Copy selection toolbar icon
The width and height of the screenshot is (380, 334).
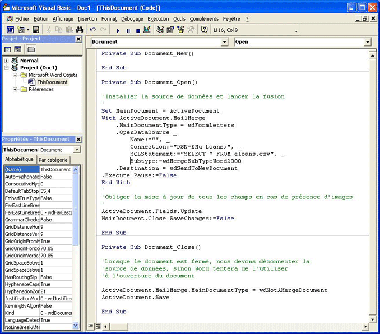coord(59,30)
